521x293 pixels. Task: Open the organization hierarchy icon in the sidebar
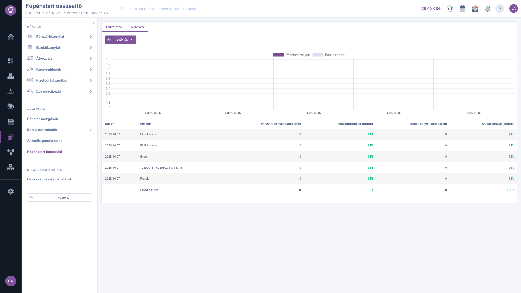11,167
